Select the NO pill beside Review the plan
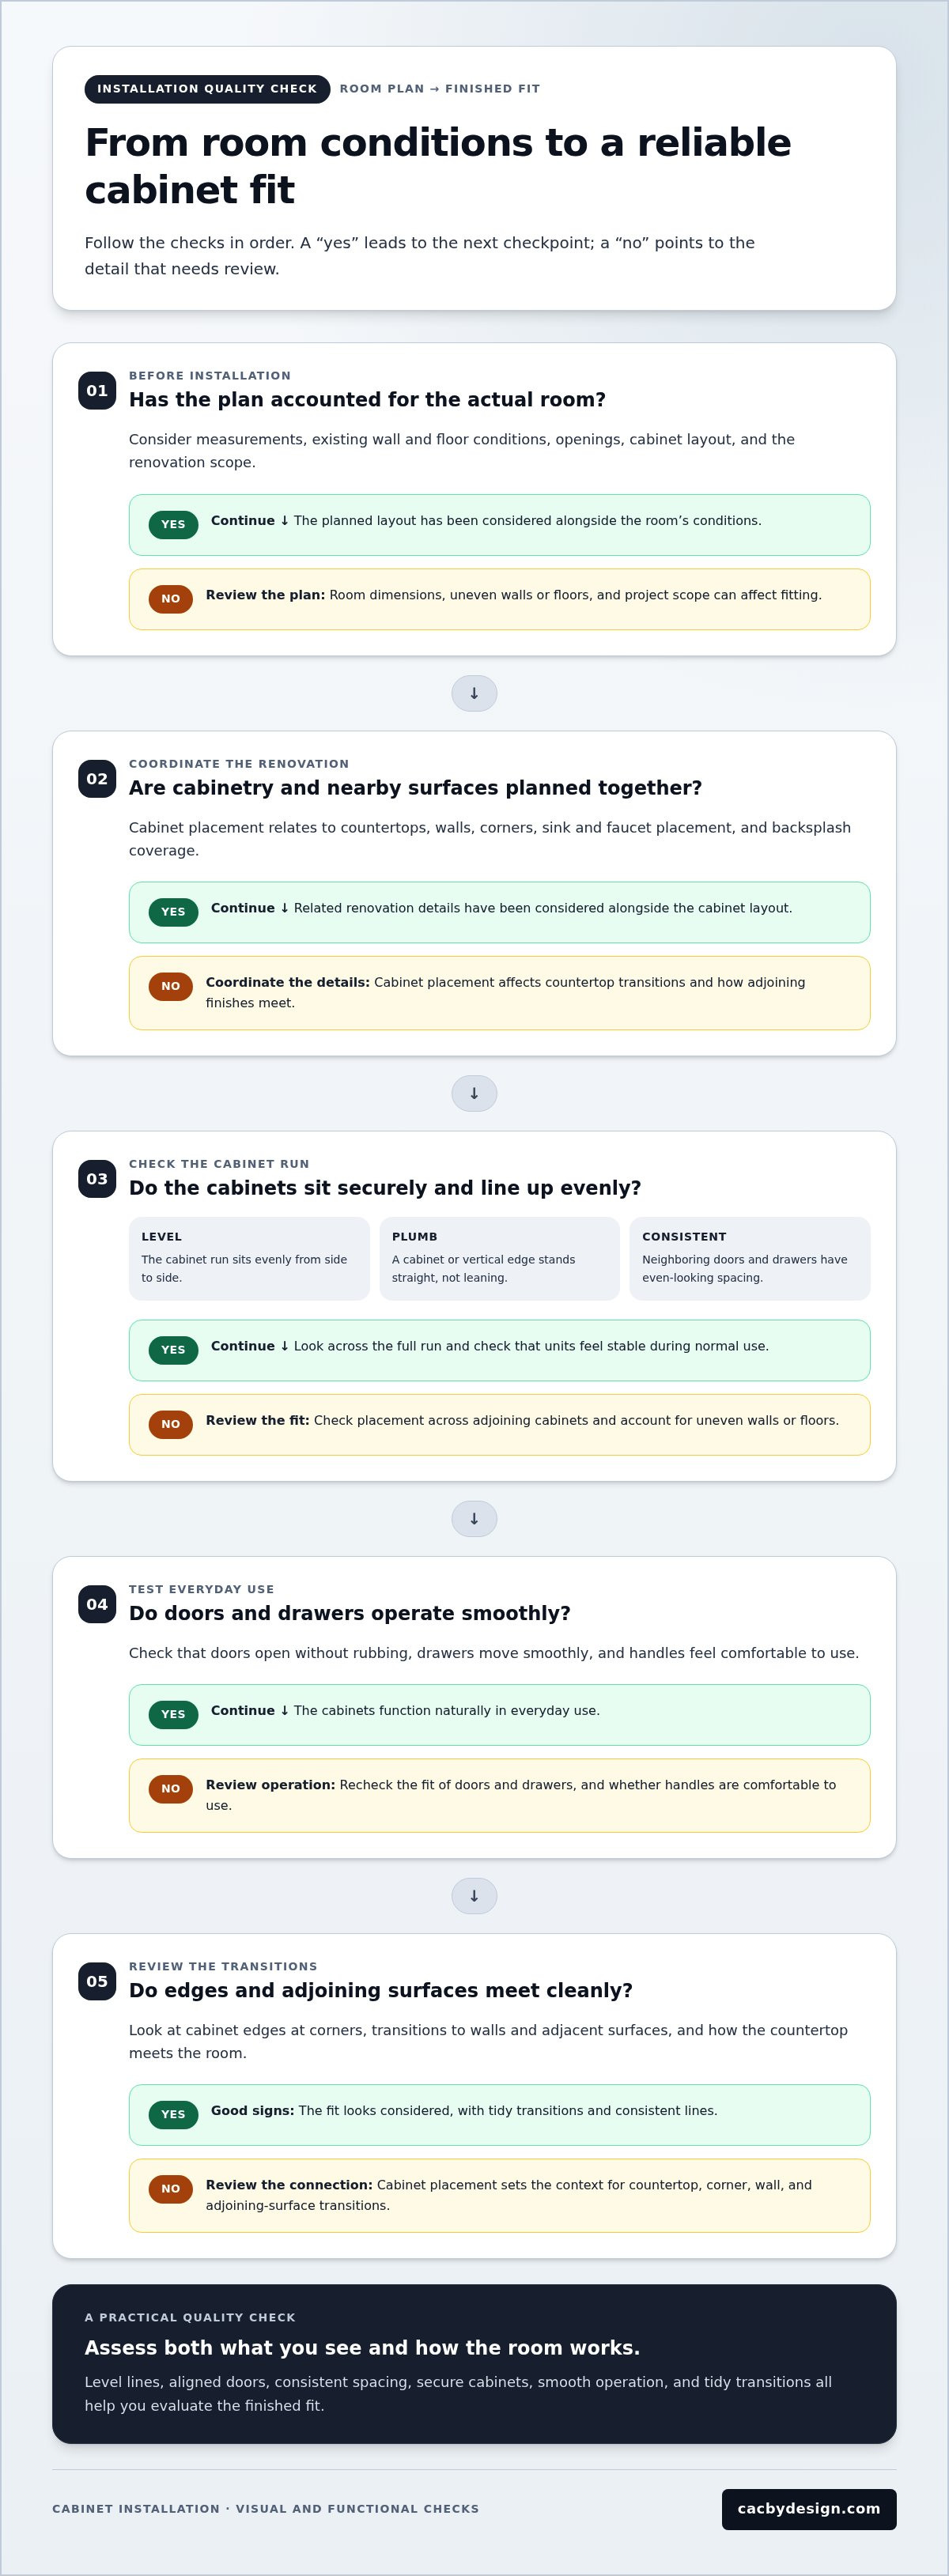The image size is (949, 2576). pos(171,599)
